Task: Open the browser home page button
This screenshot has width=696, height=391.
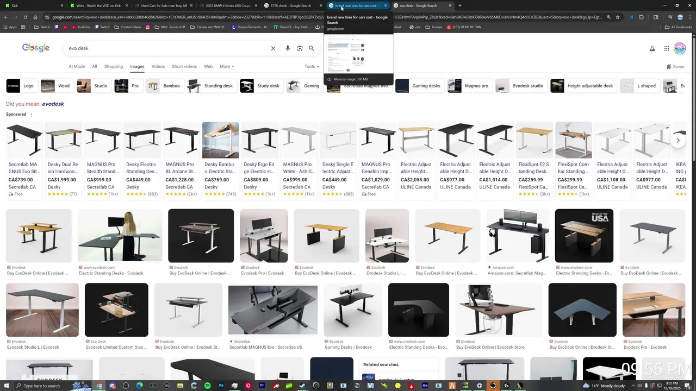Action: click(35, 17)
